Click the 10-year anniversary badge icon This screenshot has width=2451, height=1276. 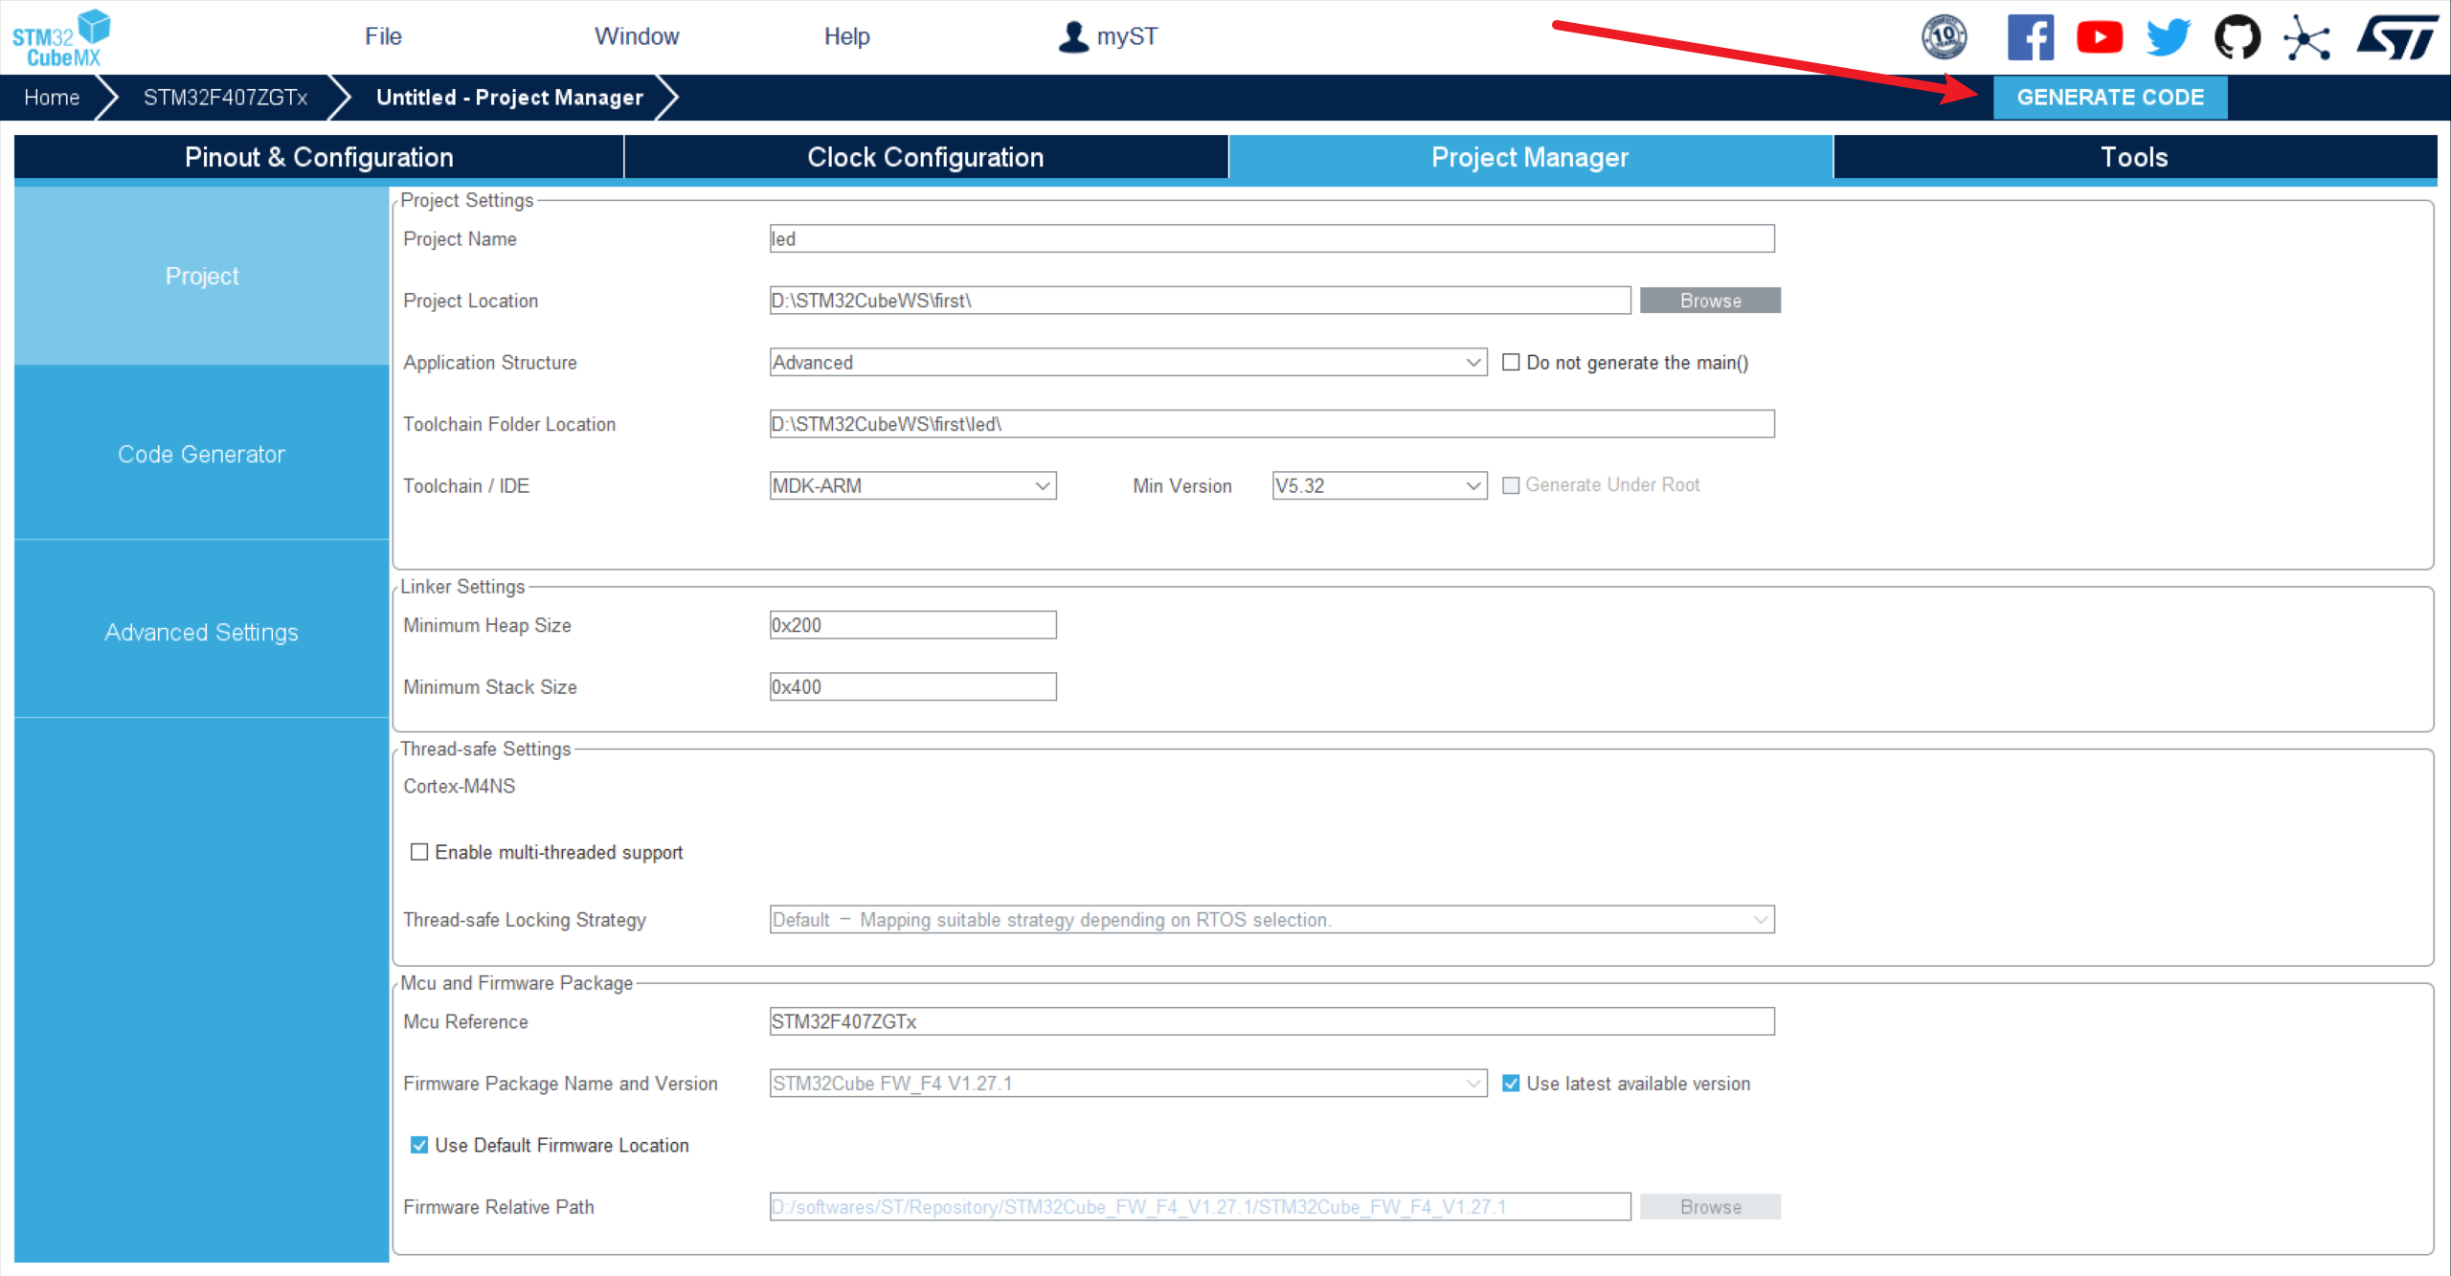coord(1944,38)
